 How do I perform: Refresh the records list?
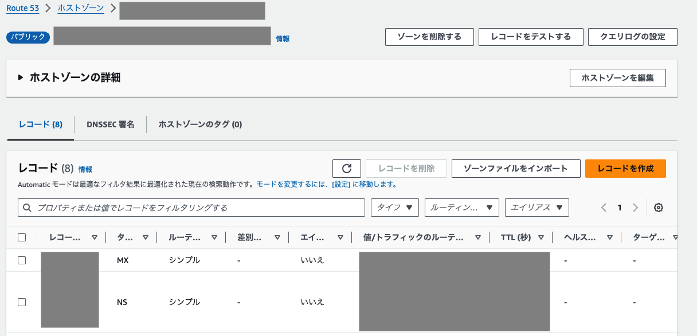point(346,168)
